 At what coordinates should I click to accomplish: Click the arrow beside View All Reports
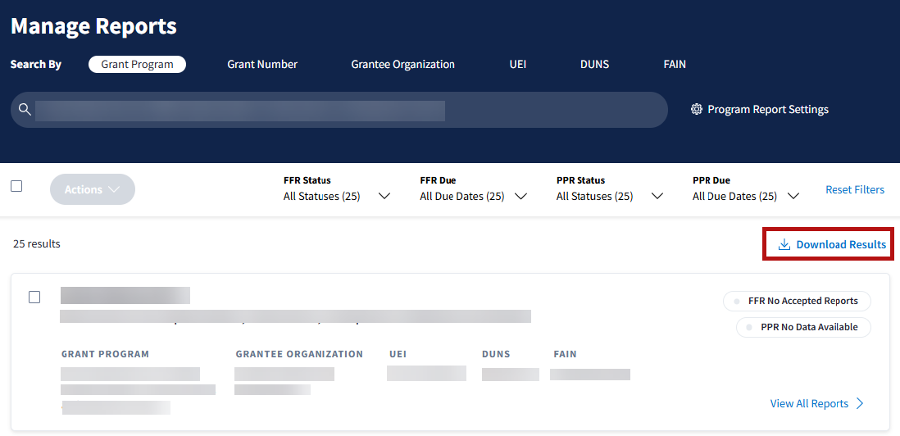(x=860, y=403)
